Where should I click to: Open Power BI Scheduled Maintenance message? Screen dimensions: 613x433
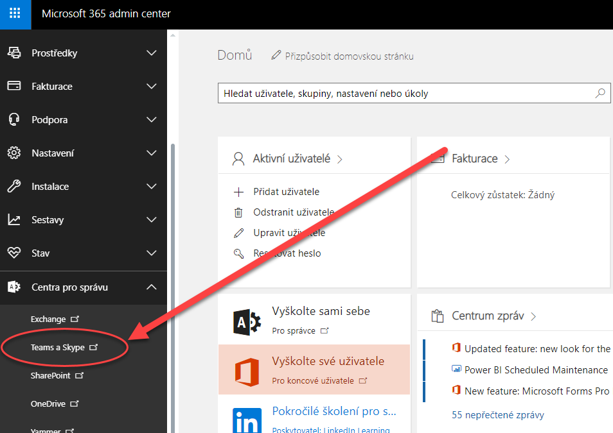coord(536,369)
